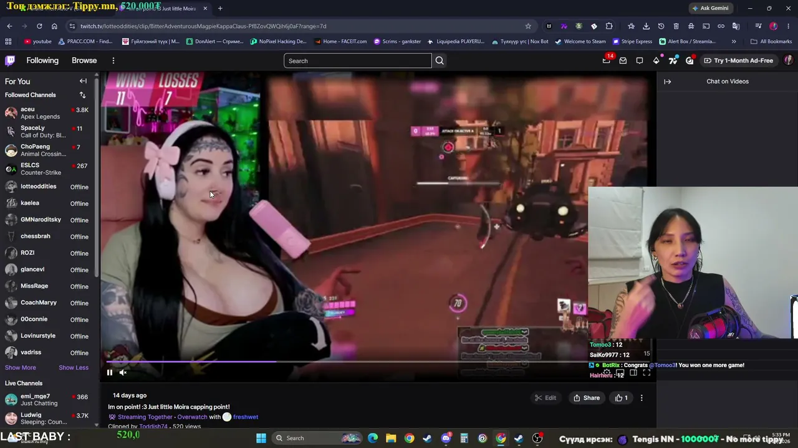Select CoachMarvy in followed channels
This screenshot has width=798, height=448.
point(47,302)
